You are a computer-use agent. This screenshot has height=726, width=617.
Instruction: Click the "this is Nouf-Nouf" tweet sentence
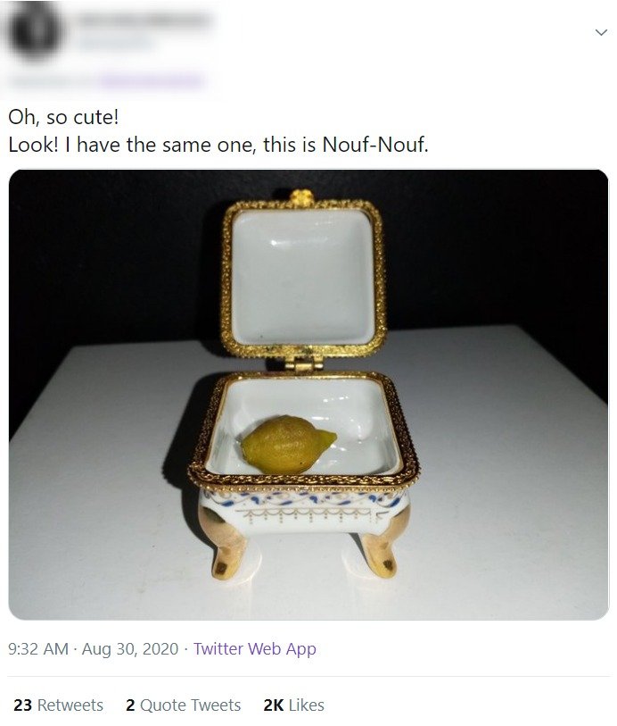tap(346, 145)
